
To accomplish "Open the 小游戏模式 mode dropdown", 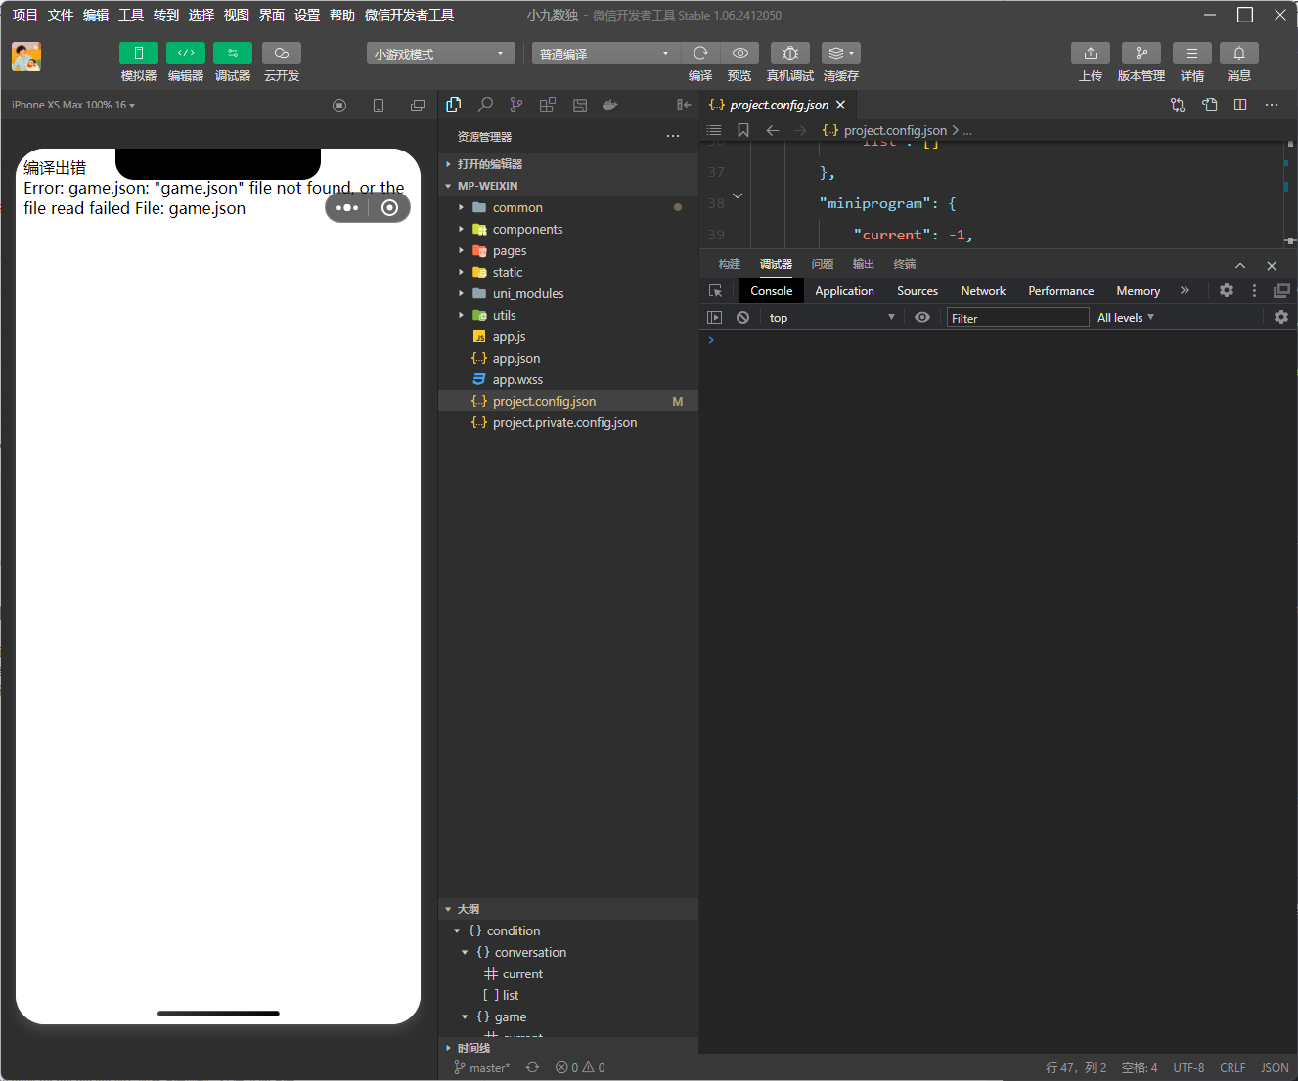I will (440, 54).
